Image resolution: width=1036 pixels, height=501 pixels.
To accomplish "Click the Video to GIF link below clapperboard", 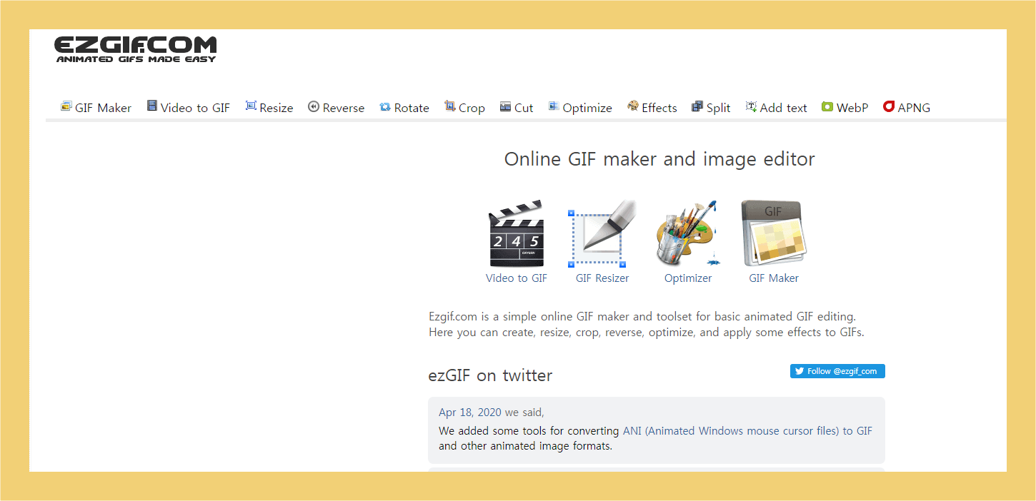I will (517, 278).
